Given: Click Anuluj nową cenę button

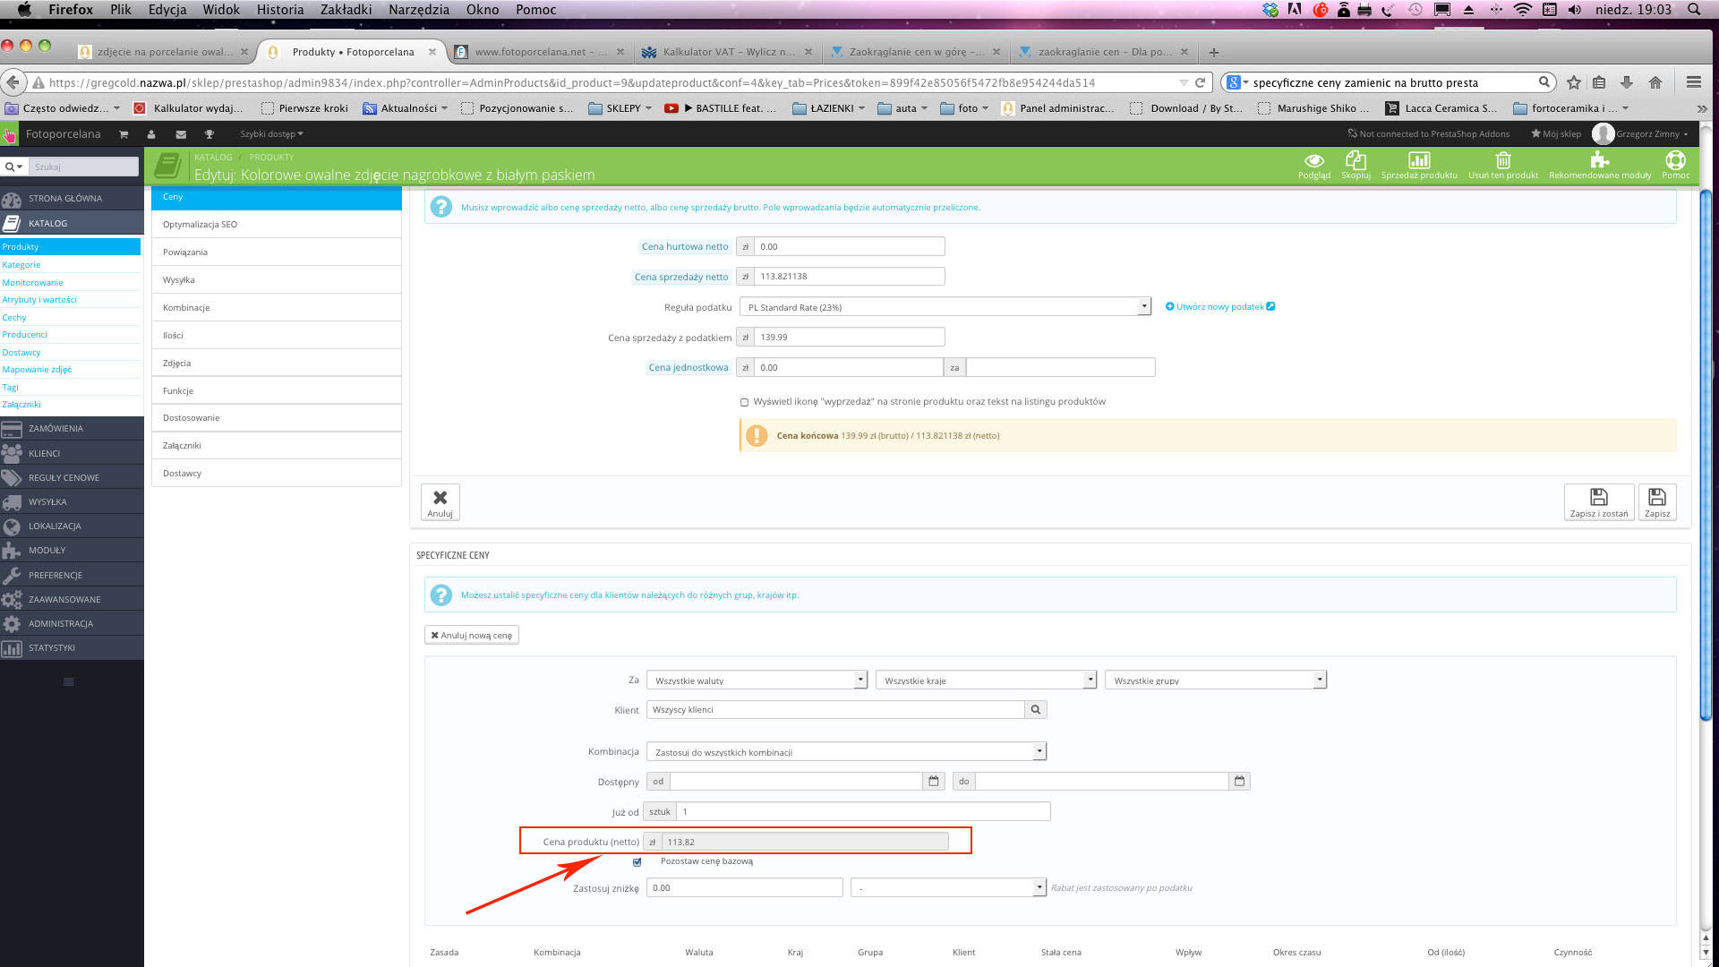Looking at the screenshot, I should [472, 636].
